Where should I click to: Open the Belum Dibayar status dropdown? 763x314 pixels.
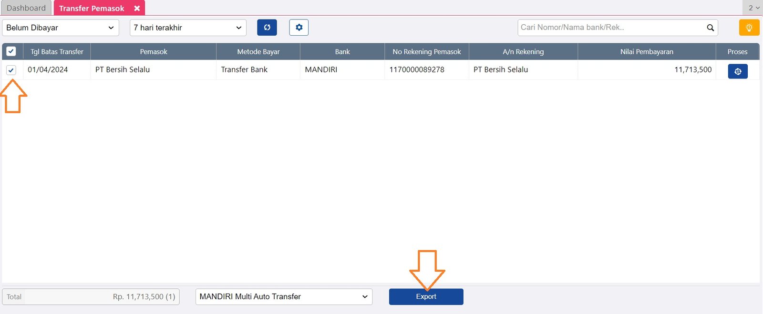[x=60, y=28]
